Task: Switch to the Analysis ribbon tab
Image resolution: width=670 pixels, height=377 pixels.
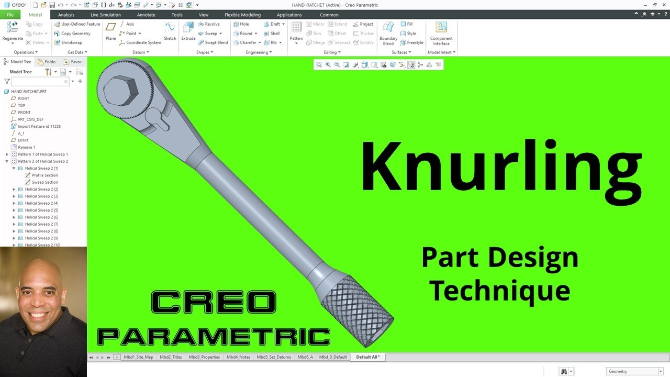Action: [x=66, y=15]
